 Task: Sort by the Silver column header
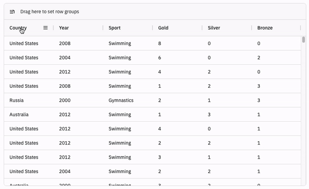214,28
